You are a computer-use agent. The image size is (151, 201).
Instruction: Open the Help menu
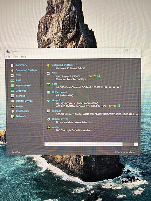tap(23, 57)
